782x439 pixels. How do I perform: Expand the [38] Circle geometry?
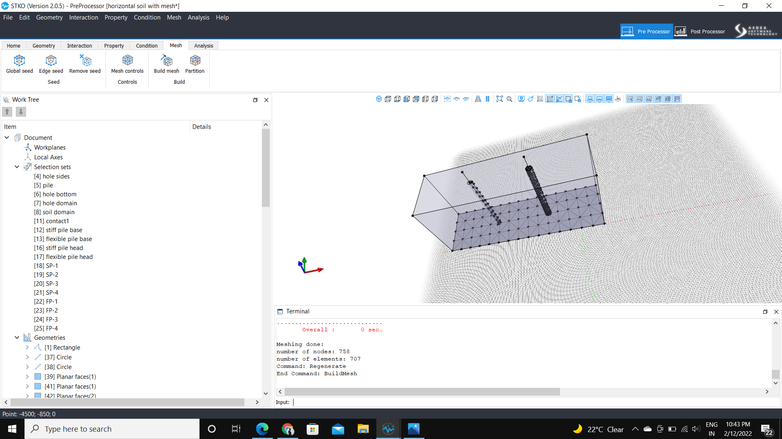coord(27,367)
